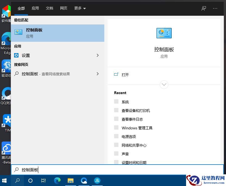Click the Cortana circle on the taskbar
Screen dimensions: 226x186
[30, 180]
